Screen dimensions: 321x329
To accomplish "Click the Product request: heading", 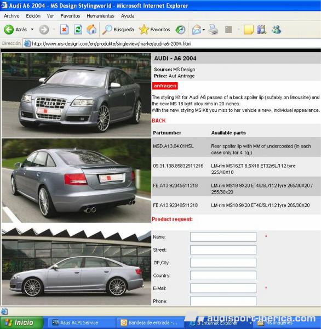I will tap(172, 219).
